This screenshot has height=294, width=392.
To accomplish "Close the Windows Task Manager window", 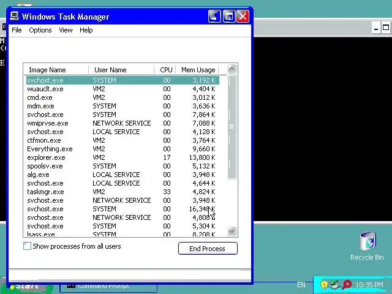I will click(243, 17).
